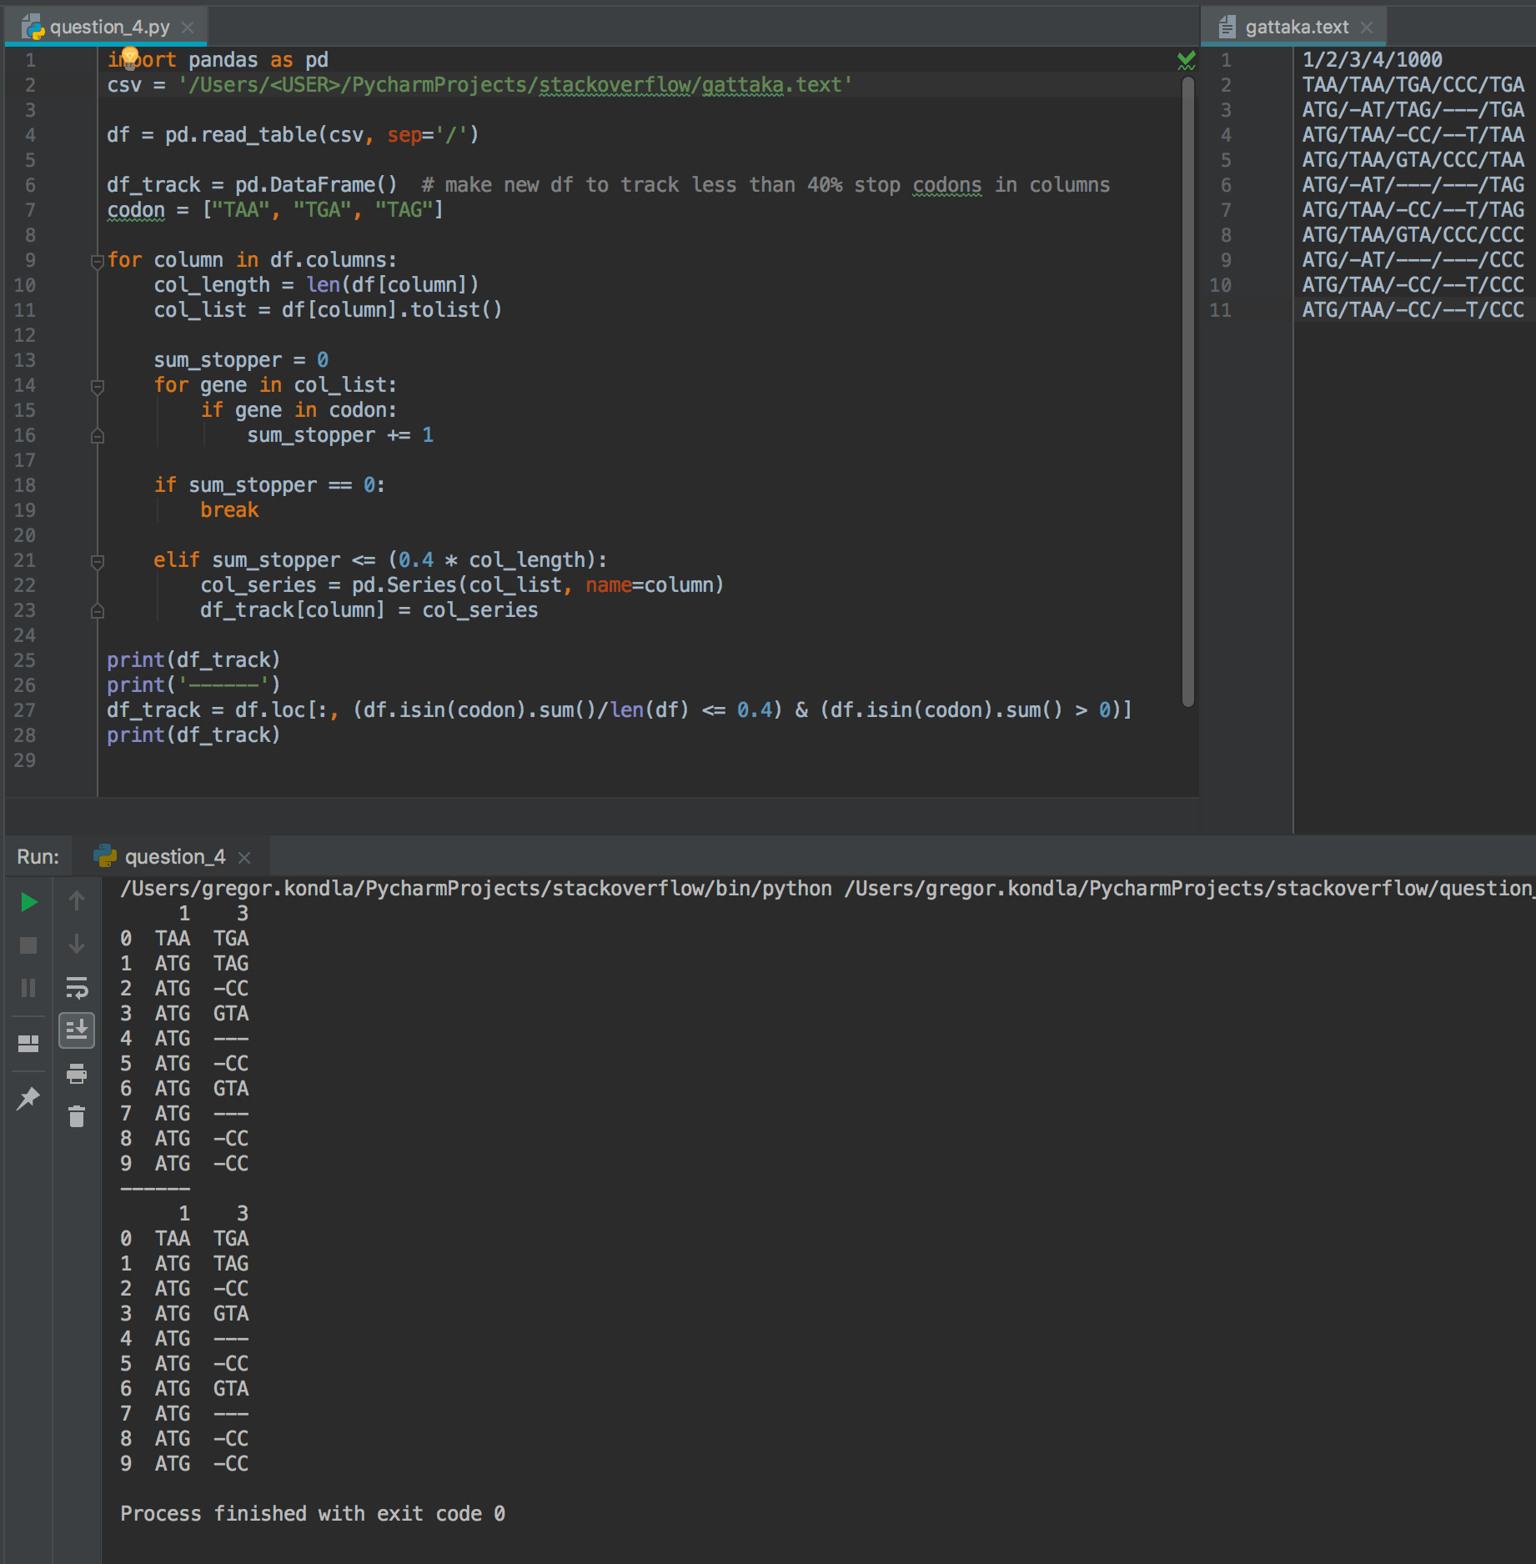The width and height of the screenshot is (1536, 1564).
Task: Collapse the elif block at line 21
Action: (98, 559)
